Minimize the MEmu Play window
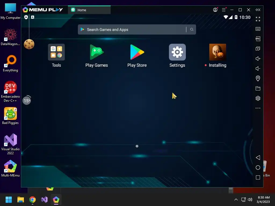Screen dimensions: 275x206 232,10
